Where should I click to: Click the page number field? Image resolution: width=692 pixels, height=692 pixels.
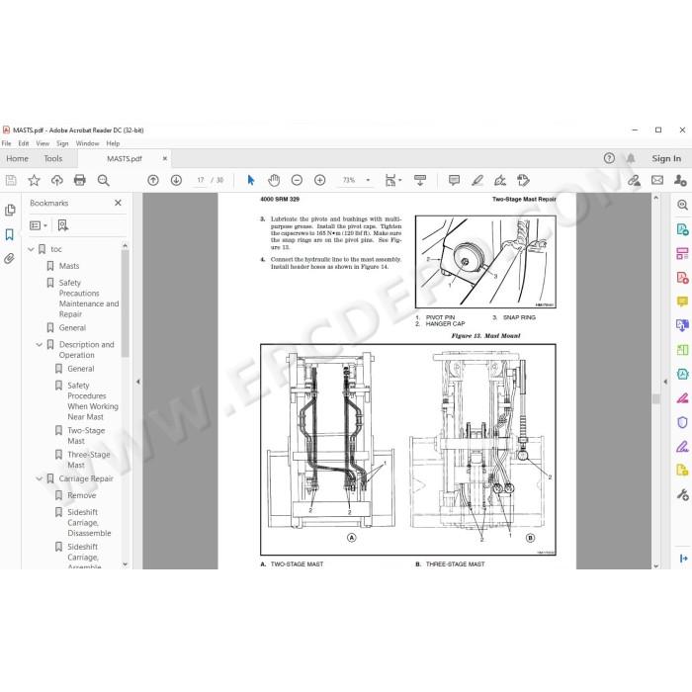click(x=201, y=181)
